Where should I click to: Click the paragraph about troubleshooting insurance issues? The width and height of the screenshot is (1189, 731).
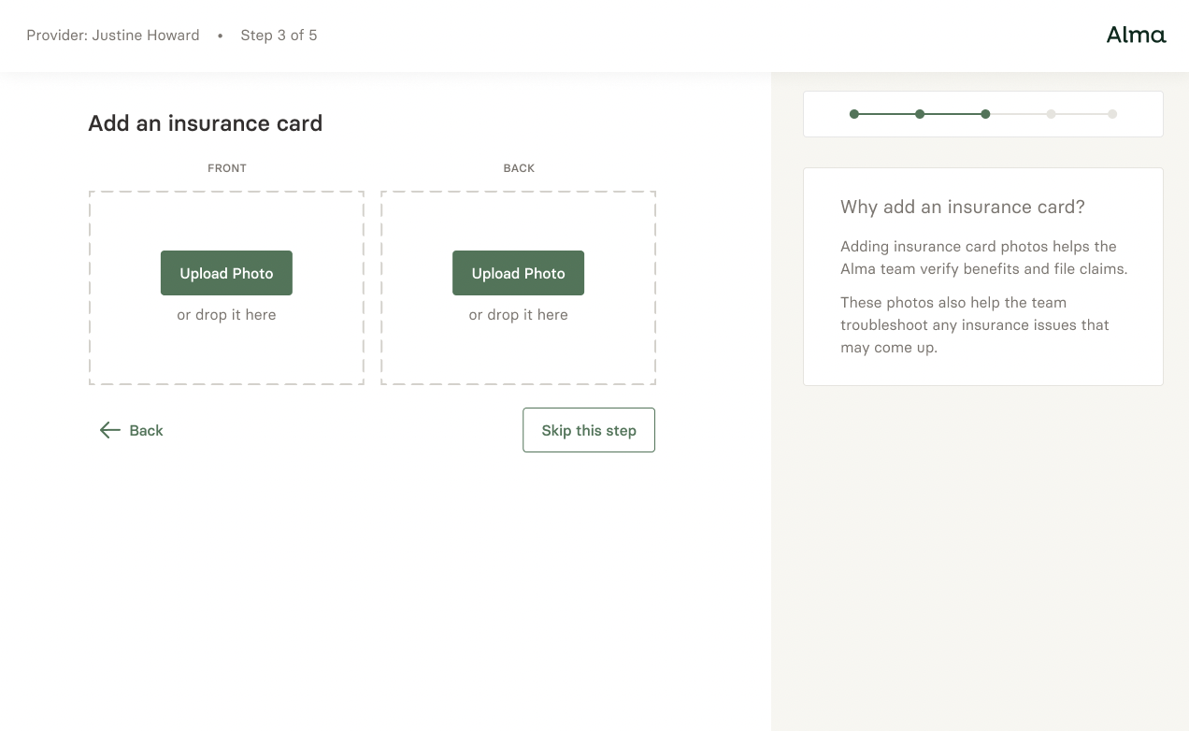point(974,325)
